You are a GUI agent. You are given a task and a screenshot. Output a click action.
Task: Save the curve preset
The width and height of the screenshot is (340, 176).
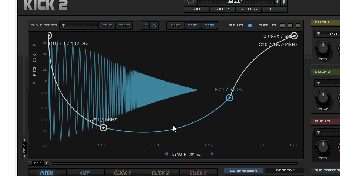click(x=107, y=25)
